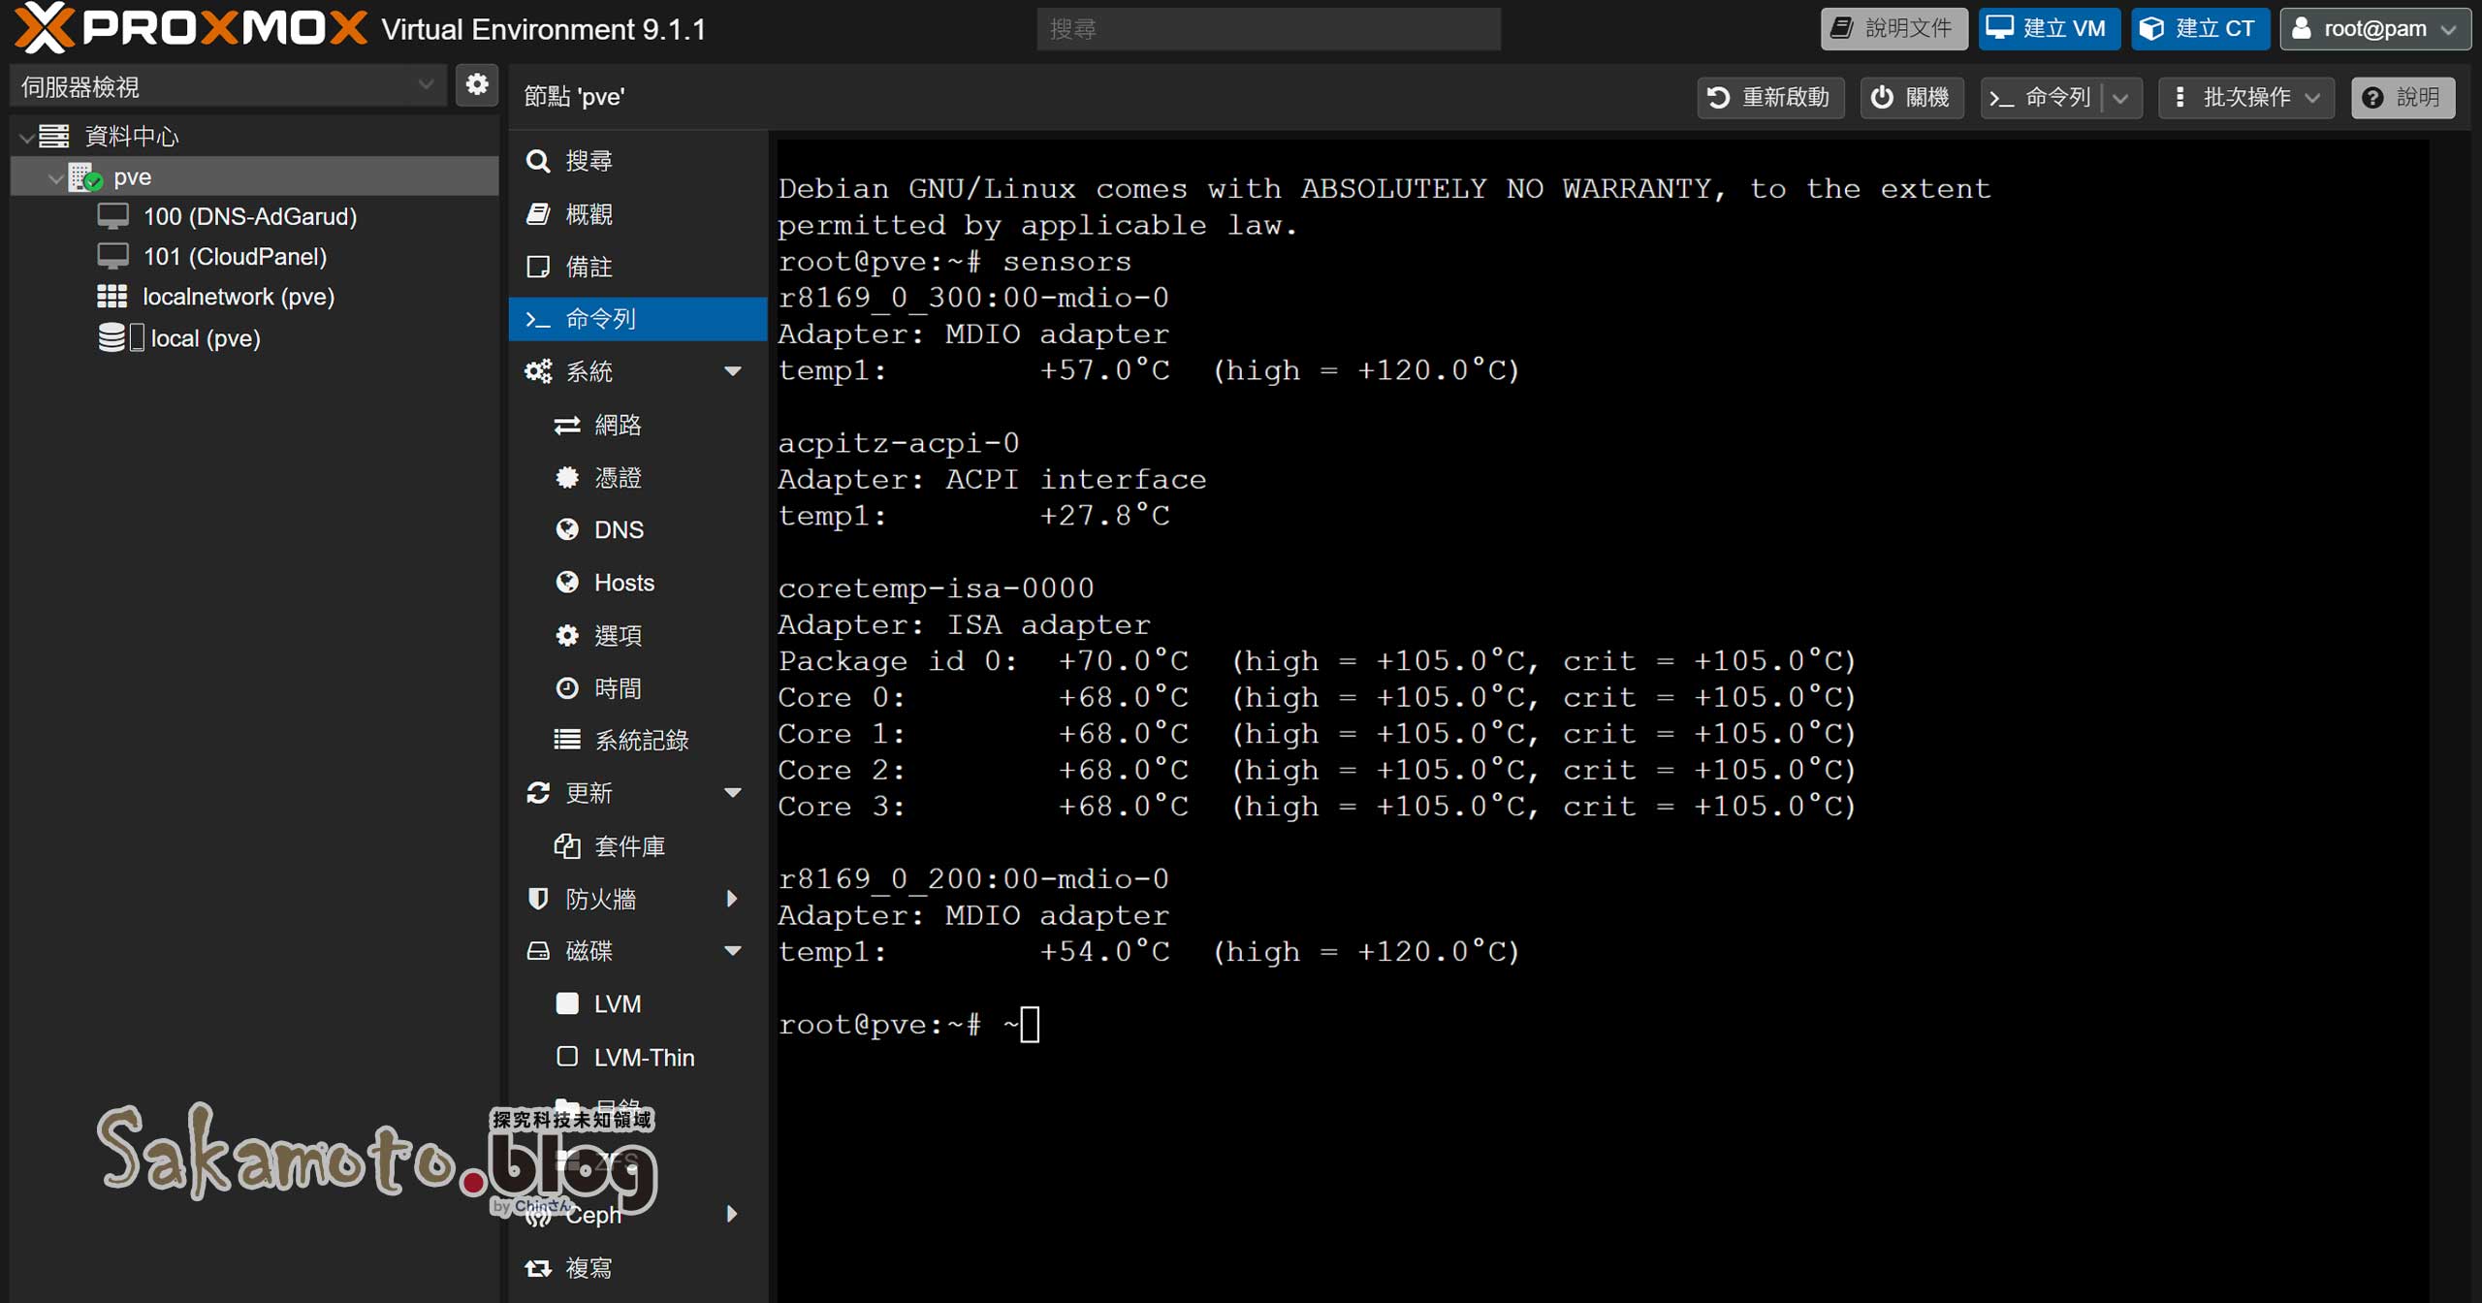Open the 100 (DNS-AdGarud) VM

[249, 216]
